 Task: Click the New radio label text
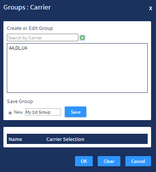[18, 112]
